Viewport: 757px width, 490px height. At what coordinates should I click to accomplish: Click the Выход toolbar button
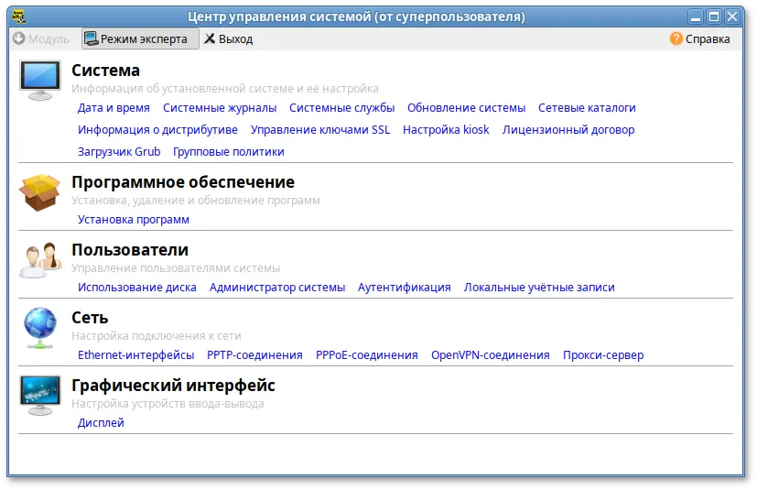pos(228,38)
